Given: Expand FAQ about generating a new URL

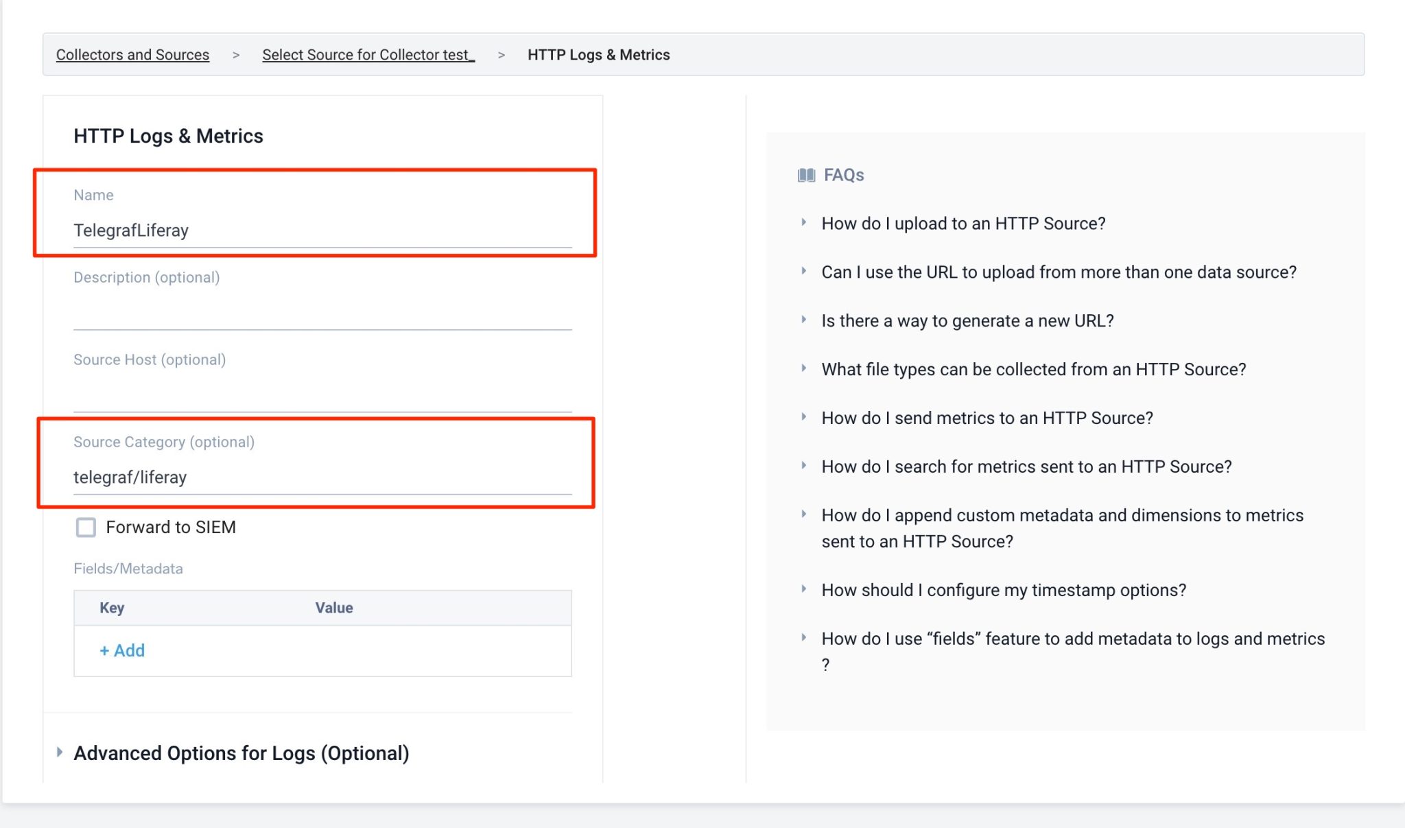Looking at the screenshot, I should pos(967,321).
